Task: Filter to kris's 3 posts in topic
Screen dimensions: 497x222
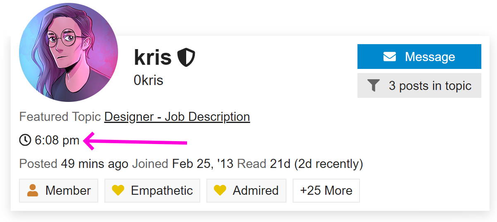Action: pos(419,85)
